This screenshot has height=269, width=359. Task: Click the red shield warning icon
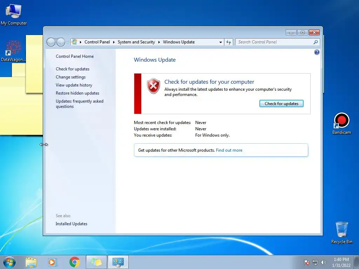(154, 86)
